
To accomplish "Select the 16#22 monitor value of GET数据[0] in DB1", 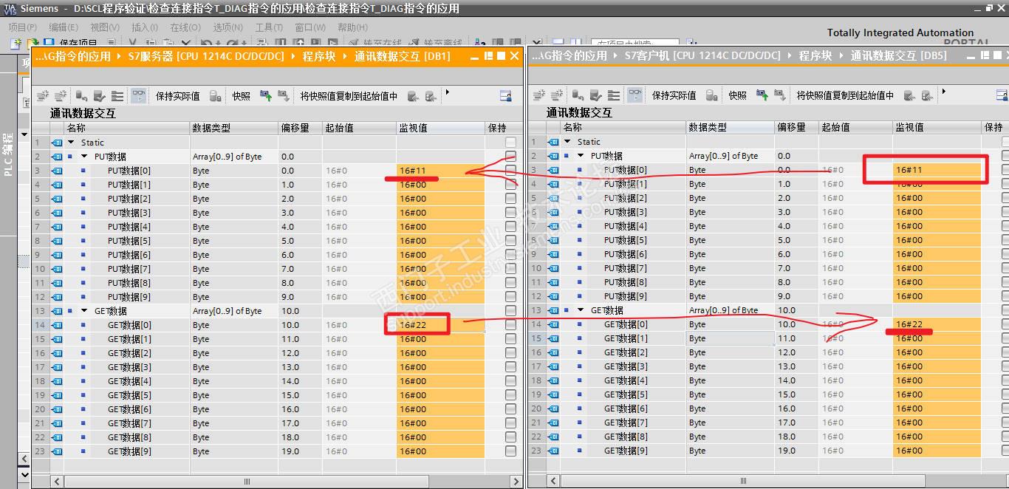I will [440, 325].
